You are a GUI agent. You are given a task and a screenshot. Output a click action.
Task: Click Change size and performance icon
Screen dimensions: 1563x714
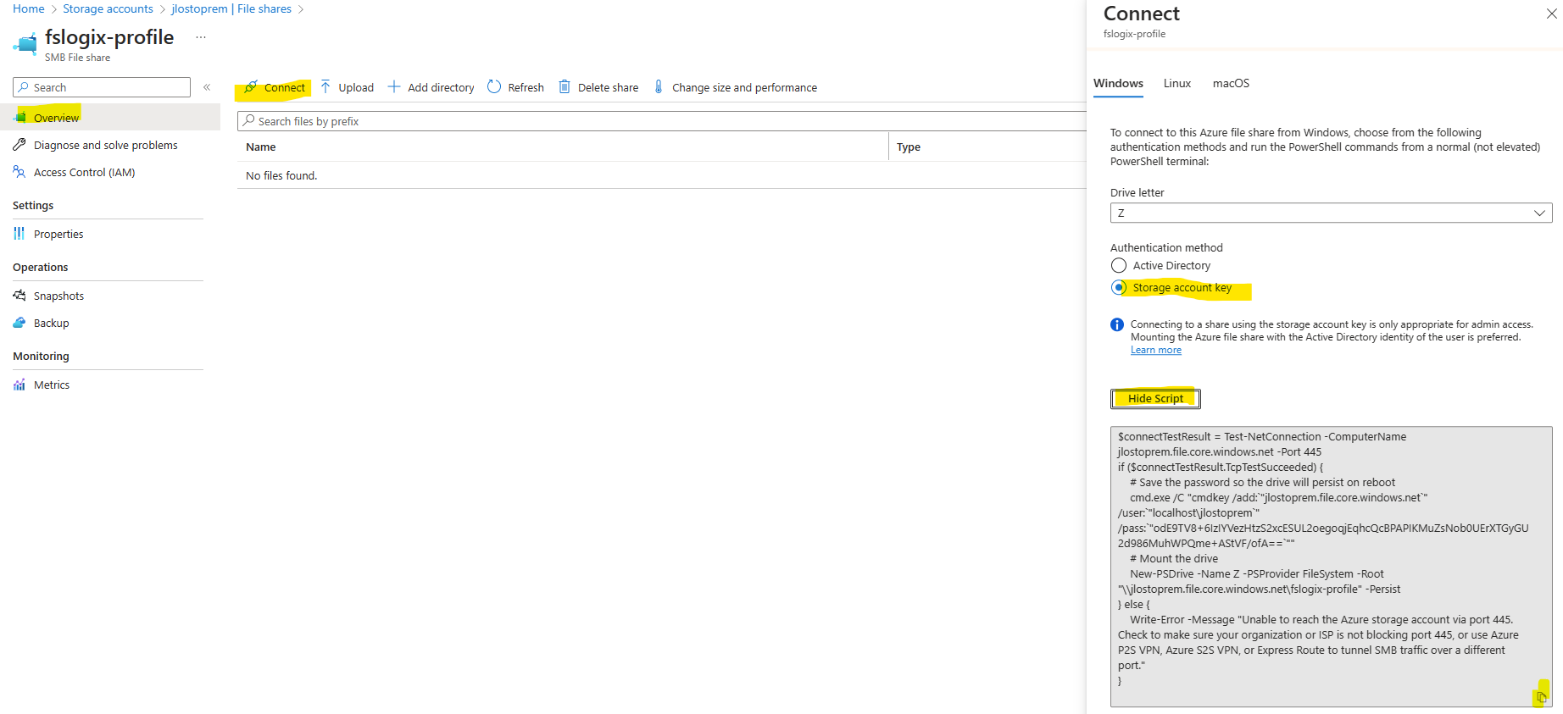point(659,86)
